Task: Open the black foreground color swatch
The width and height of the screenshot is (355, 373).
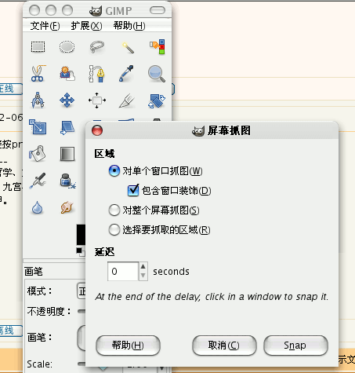Action: (x=81, y=235)
